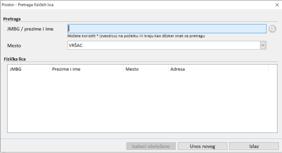Click the Prostor window title bar text
Screen dimensions: 282x153
point(28,5)
